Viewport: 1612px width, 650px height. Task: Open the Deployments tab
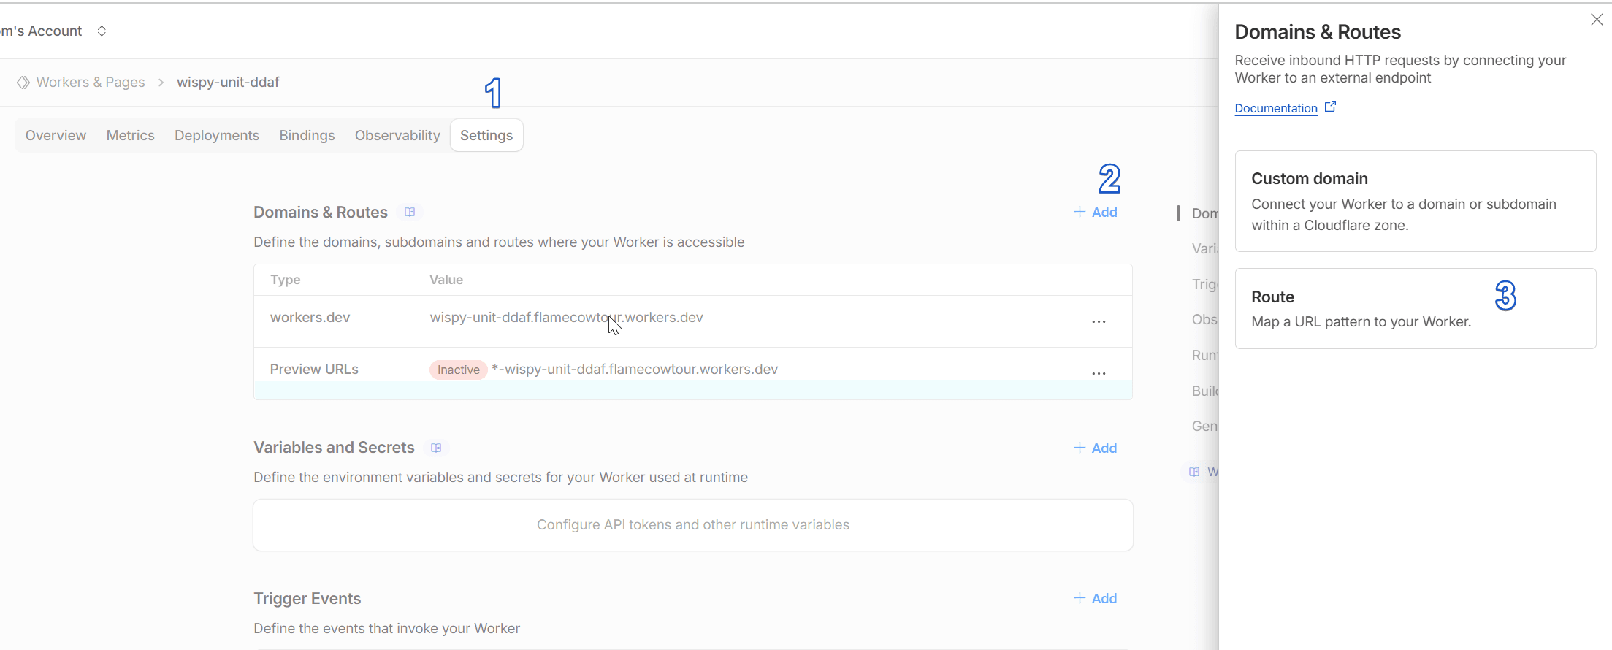(x=216, y=135)
